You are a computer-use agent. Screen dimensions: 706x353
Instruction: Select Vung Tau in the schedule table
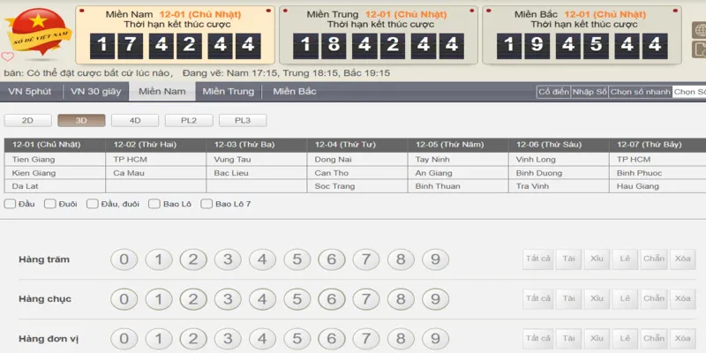233,159
